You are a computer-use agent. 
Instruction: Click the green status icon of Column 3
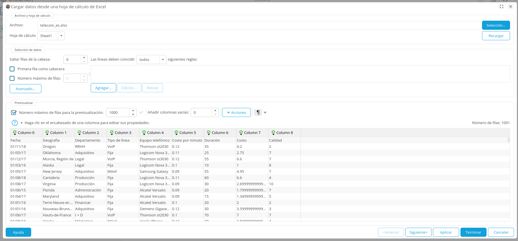tap(112, 133)
